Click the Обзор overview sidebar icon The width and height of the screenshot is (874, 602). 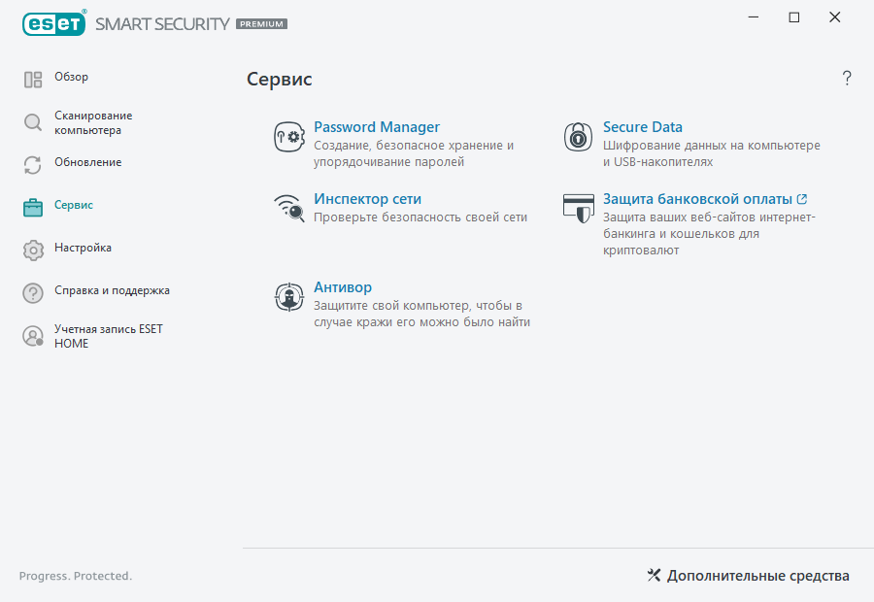coord(33,79)
